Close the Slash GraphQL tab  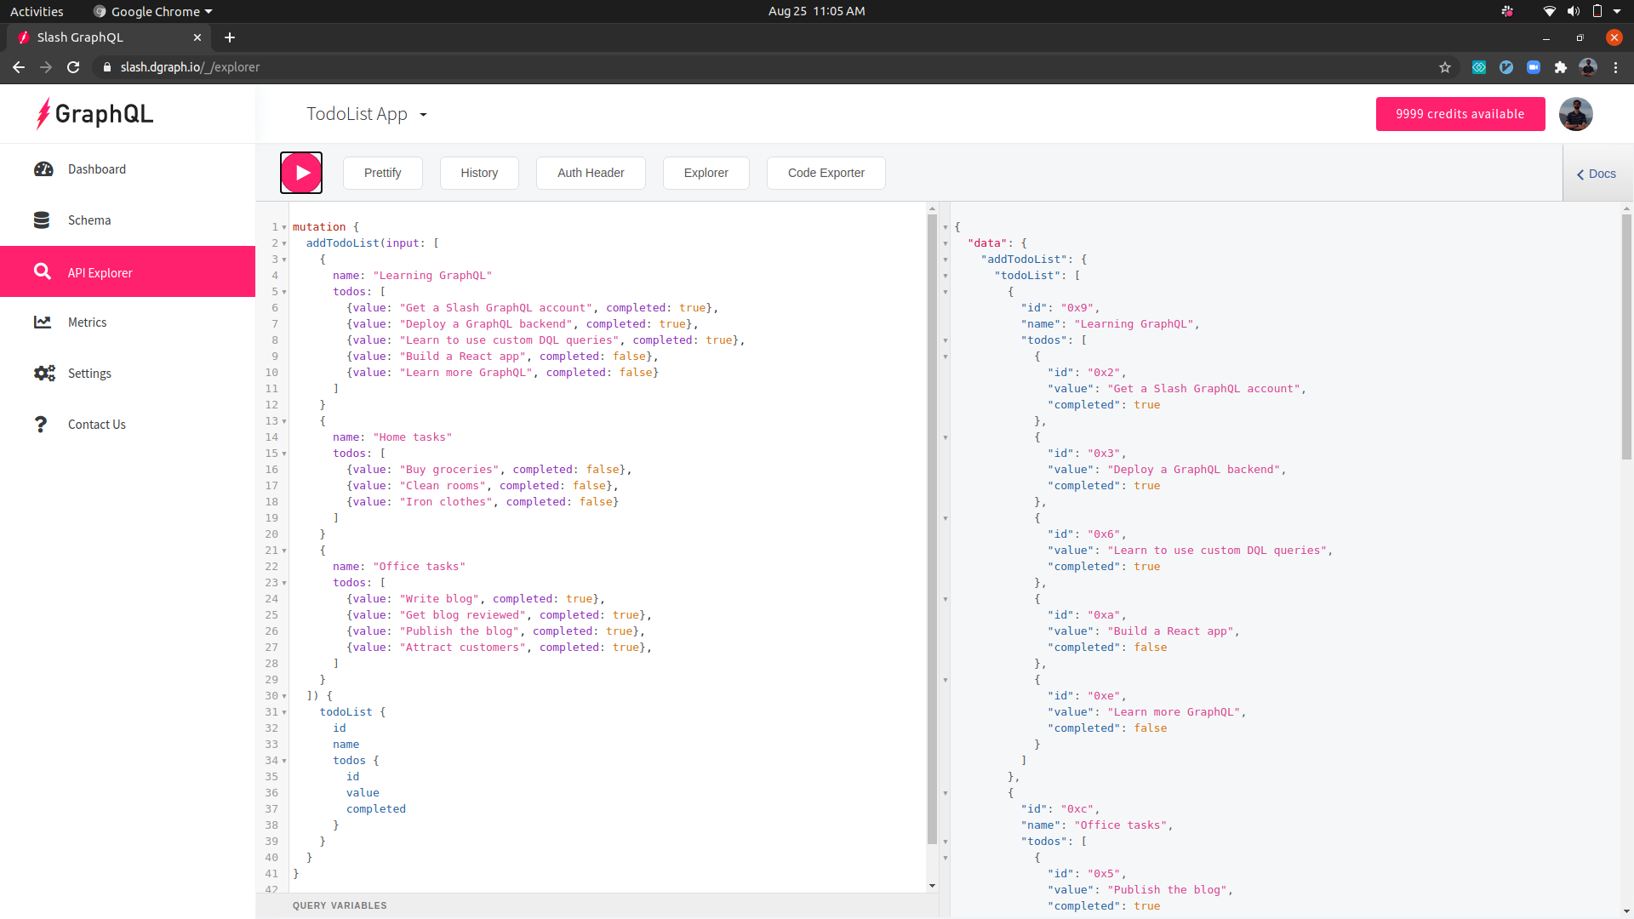[197, 37]
